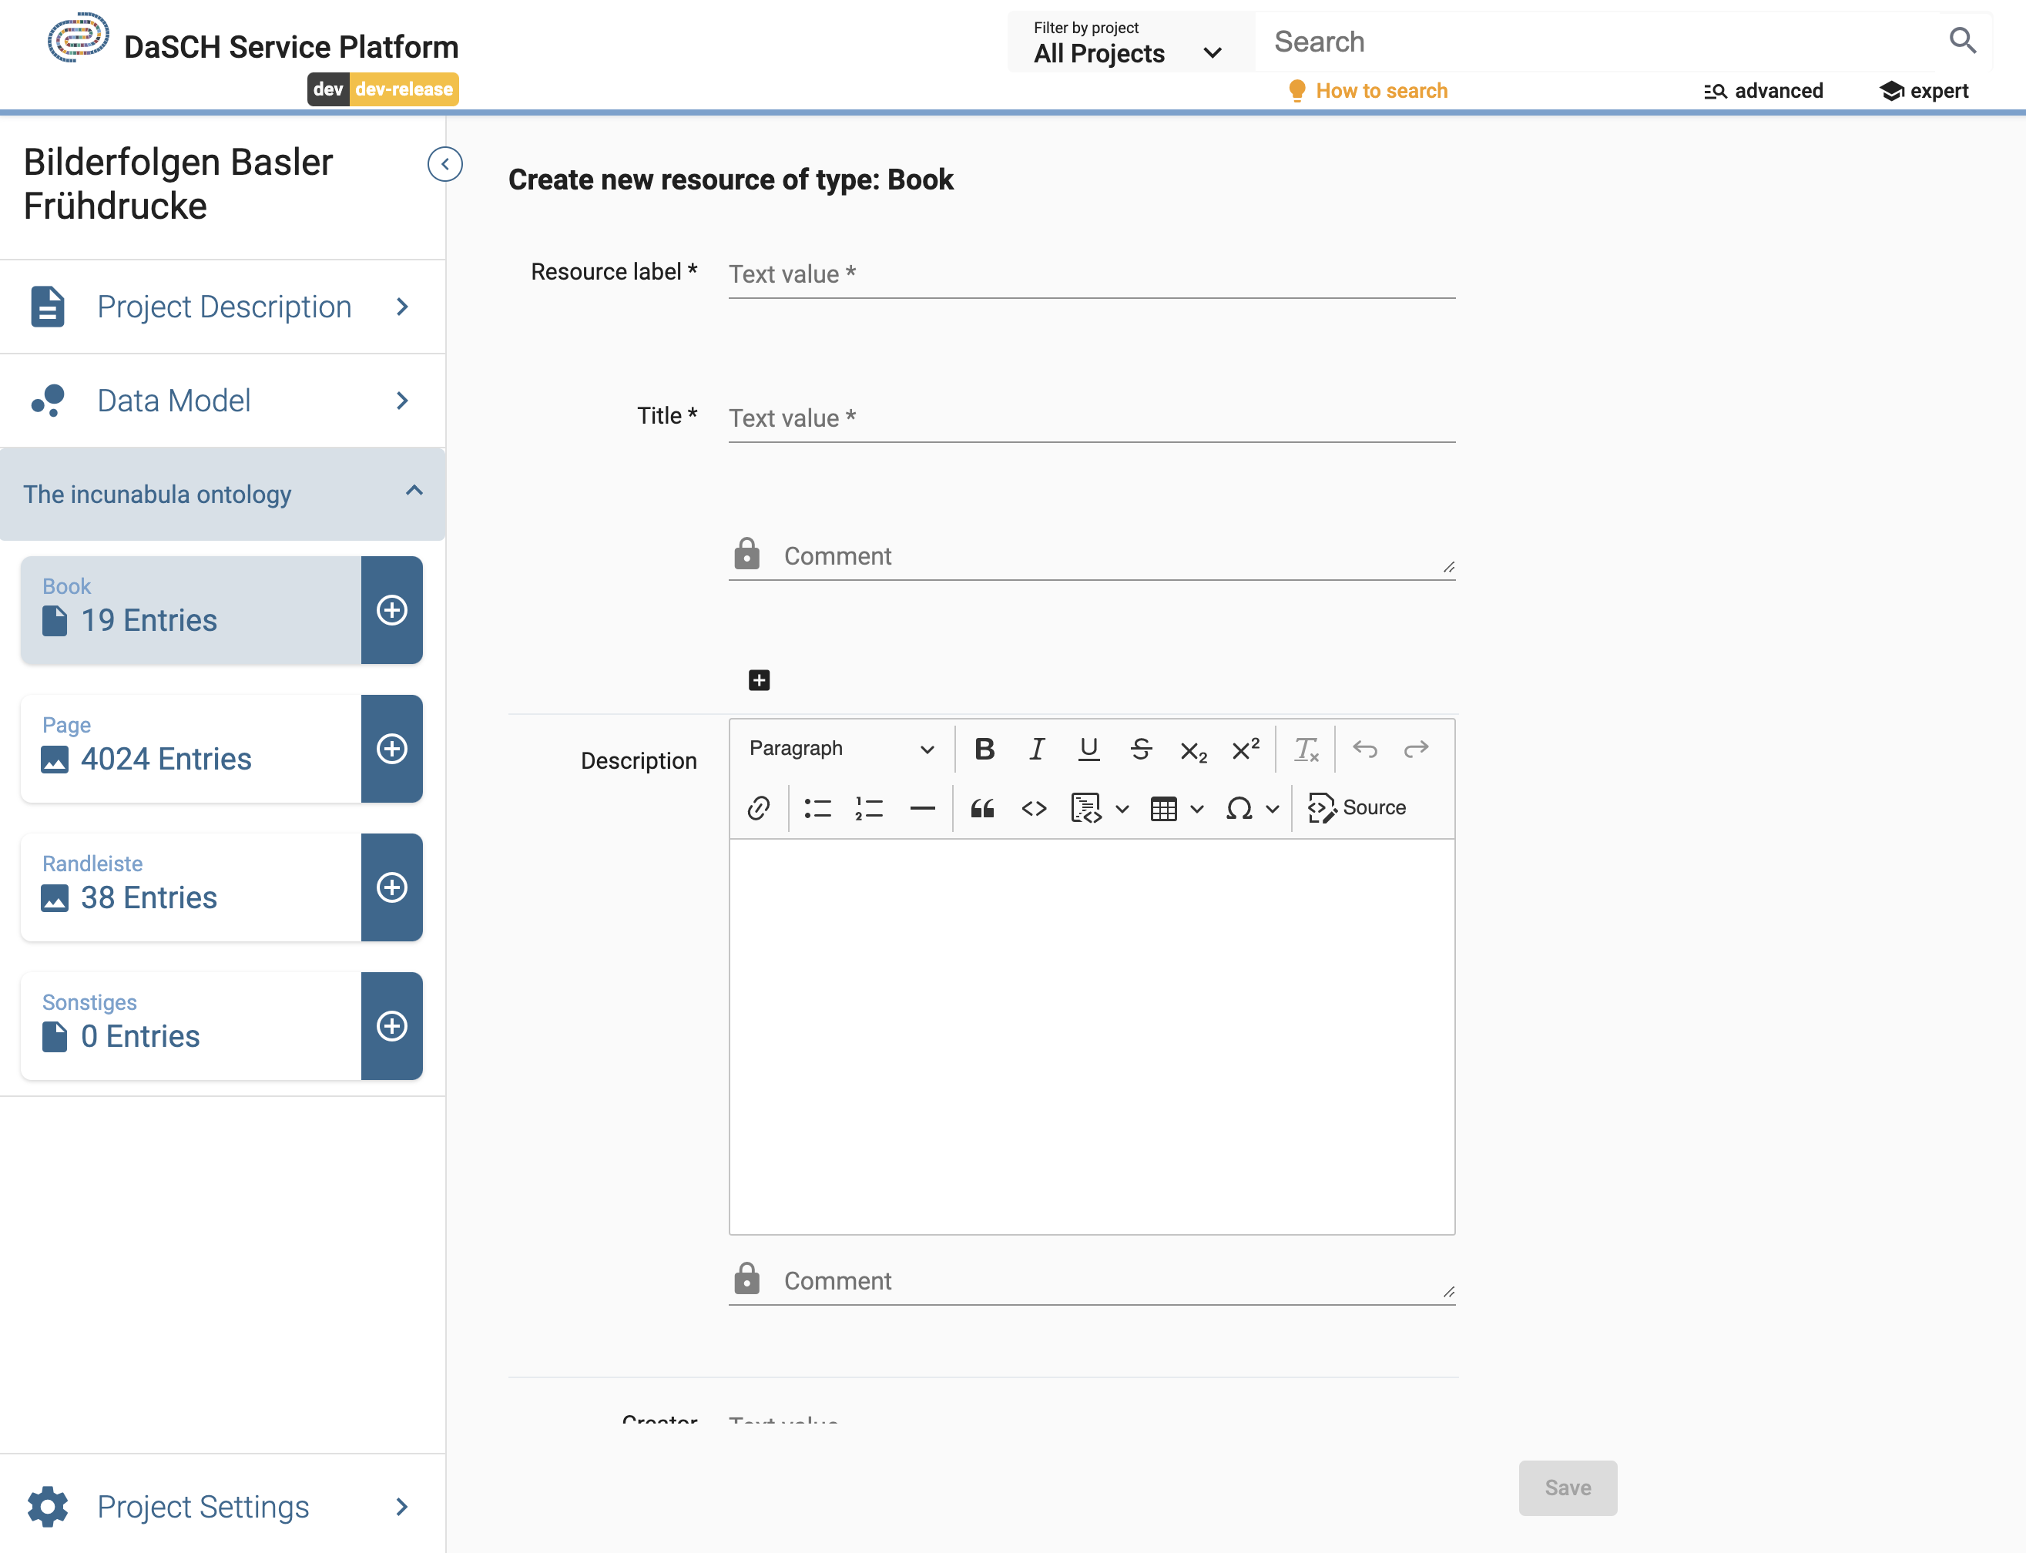Insert a horizontal line in the editor

tap(924, 808)
